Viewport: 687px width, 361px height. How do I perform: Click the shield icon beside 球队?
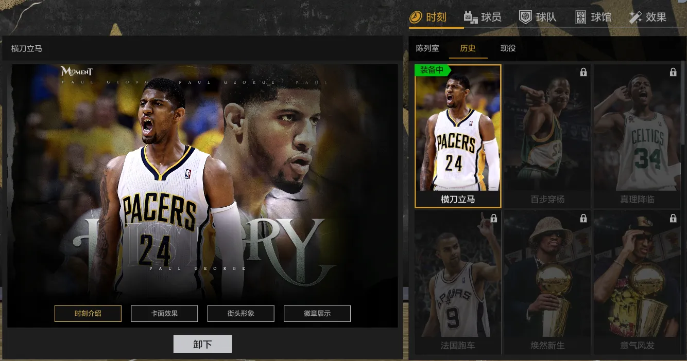[525, 17]
